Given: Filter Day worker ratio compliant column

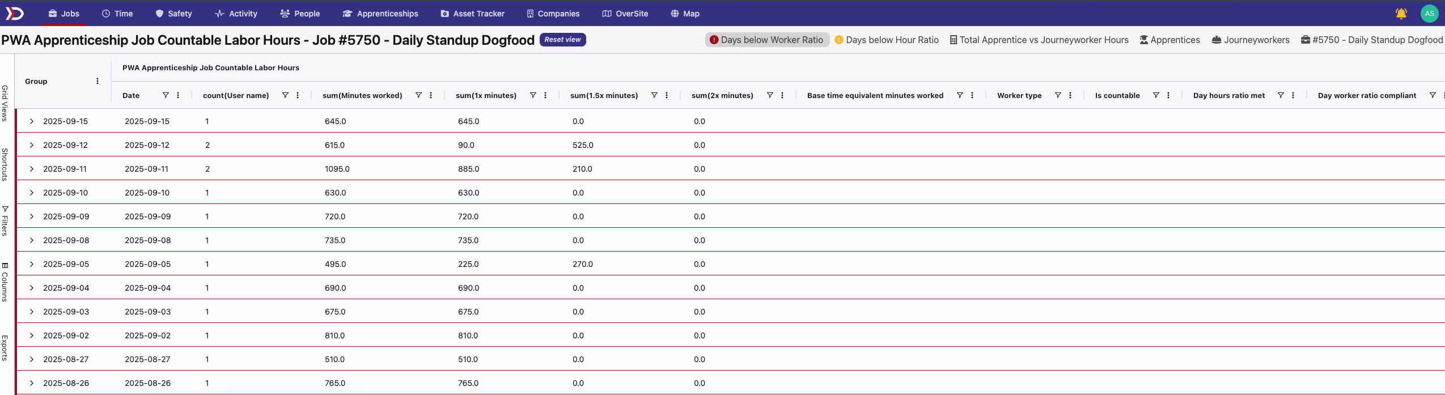Looking at the screenshot, I should (x=1433, y=95).
